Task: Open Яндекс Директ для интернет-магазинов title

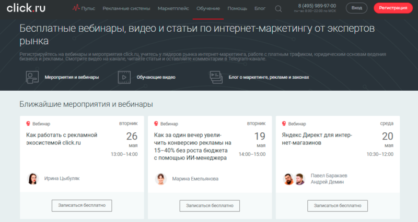Action: (317, 139)
